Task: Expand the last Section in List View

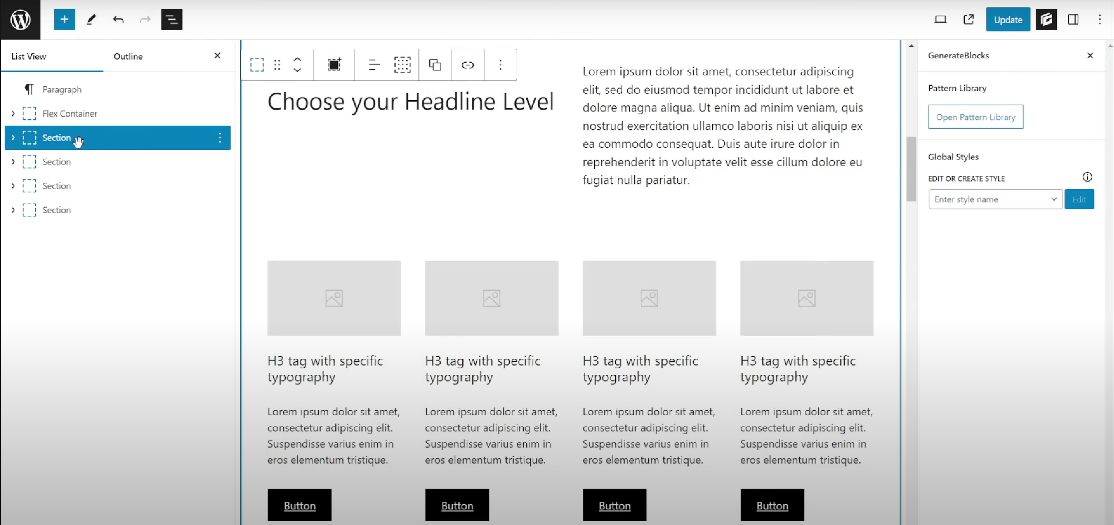Action: [13, 210]
